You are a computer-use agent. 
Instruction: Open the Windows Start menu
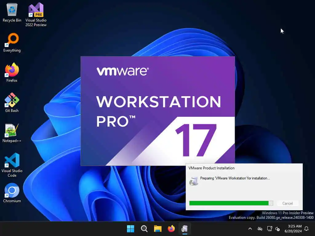130,229
